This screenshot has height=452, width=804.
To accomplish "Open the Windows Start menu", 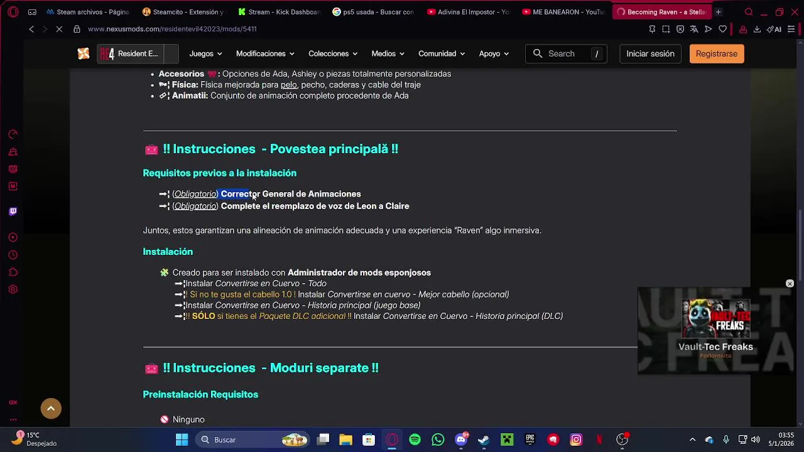I will [182, 439].
